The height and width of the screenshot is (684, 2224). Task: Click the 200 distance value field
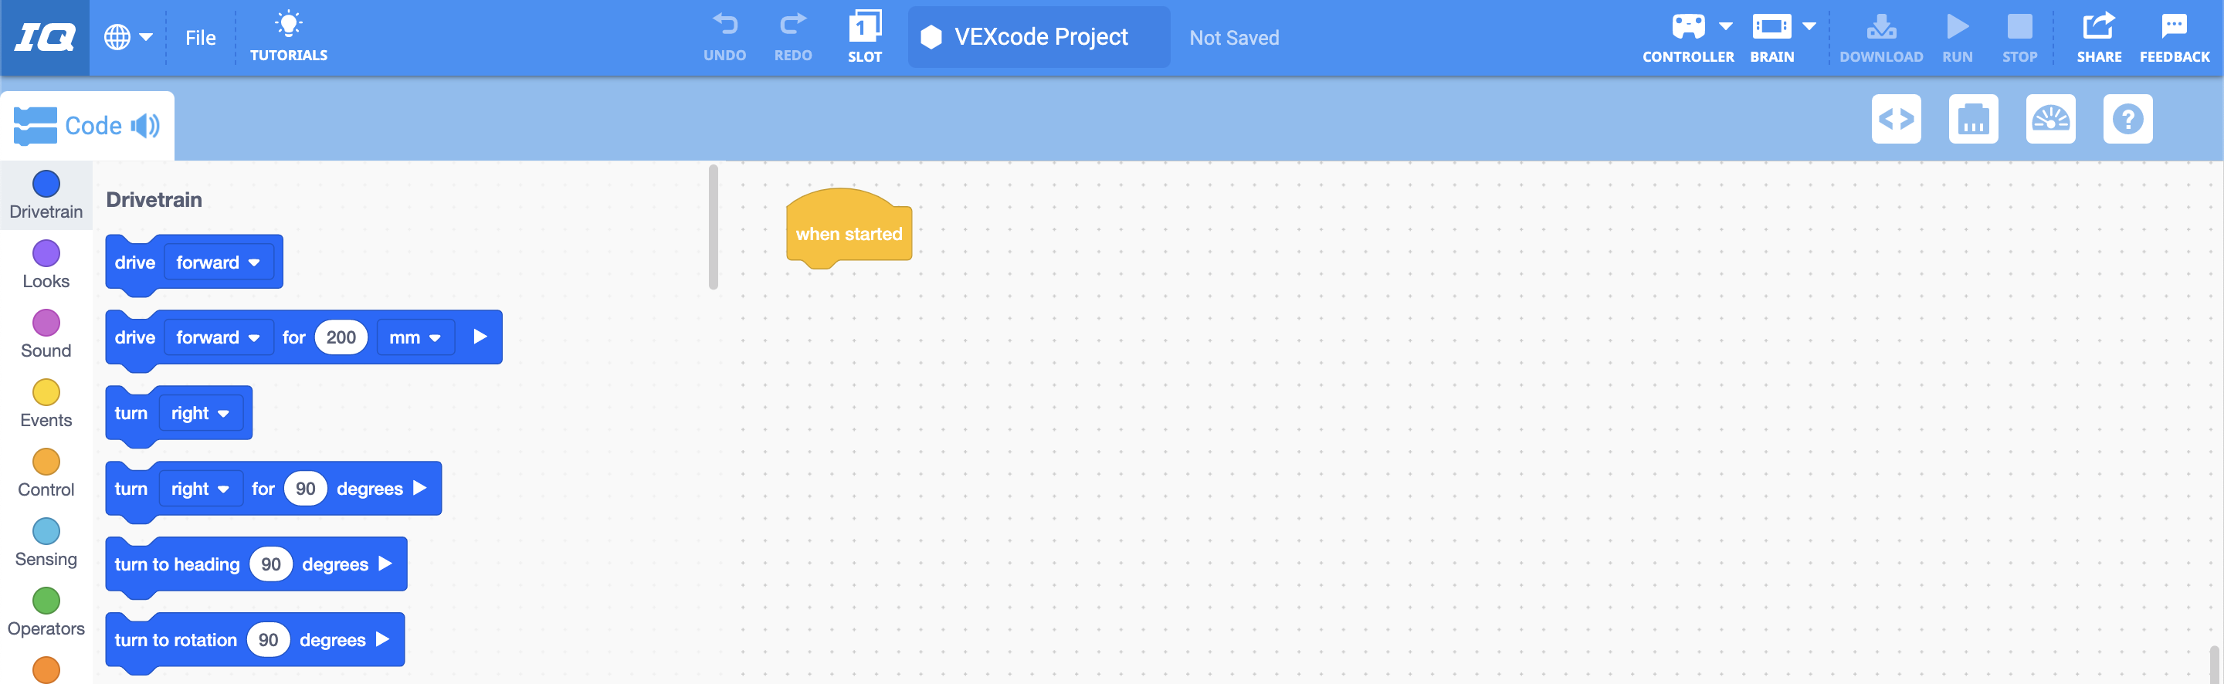(x=341, y=337)
